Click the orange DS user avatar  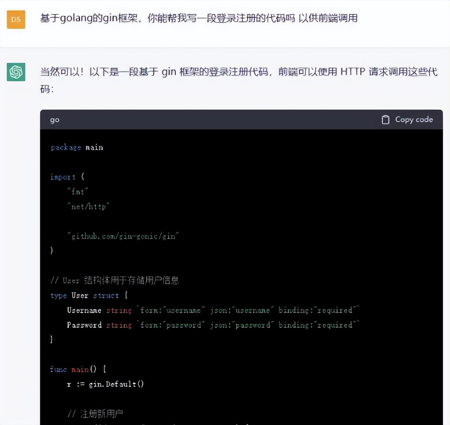(16, 20)
